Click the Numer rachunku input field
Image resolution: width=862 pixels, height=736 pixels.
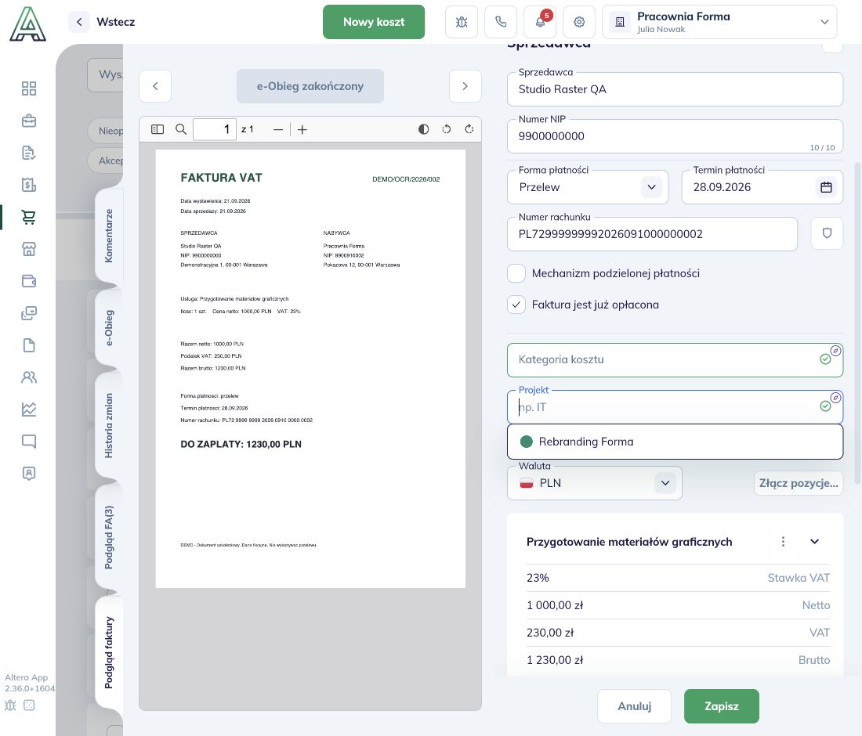[652, 234]
